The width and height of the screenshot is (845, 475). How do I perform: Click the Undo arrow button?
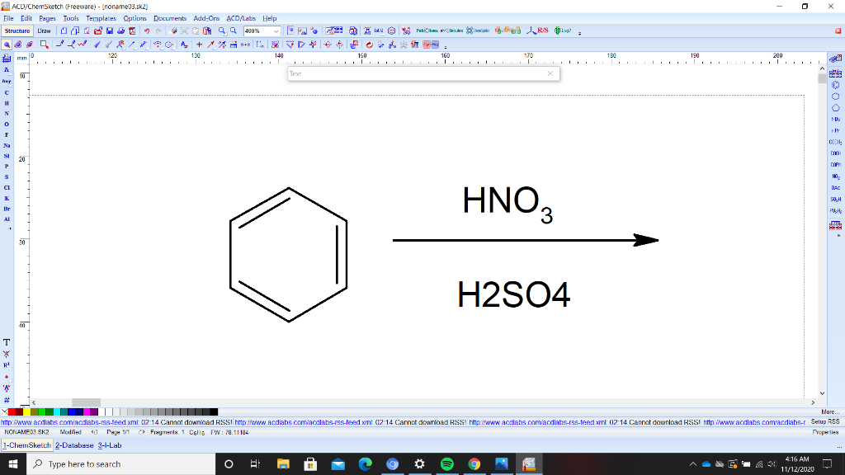[147, 31]
